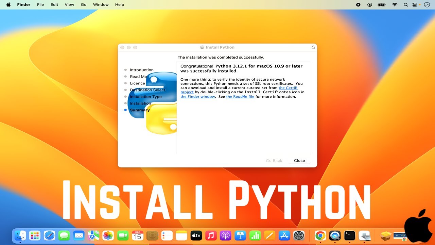This screenshot has width=435, height=245.
Task: Click Close in the installer
Action: click(x=299, y=161)
